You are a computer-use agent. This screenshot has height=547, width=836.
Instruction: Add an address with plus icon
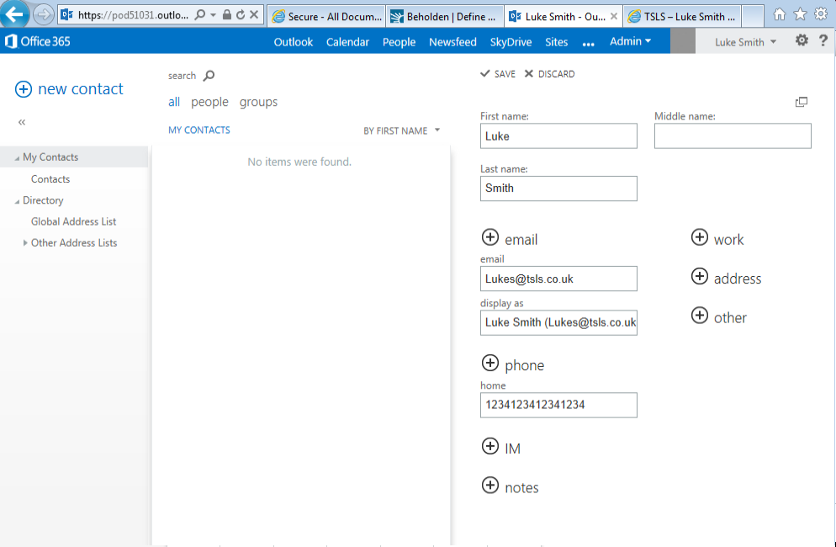tap(700, 277)
